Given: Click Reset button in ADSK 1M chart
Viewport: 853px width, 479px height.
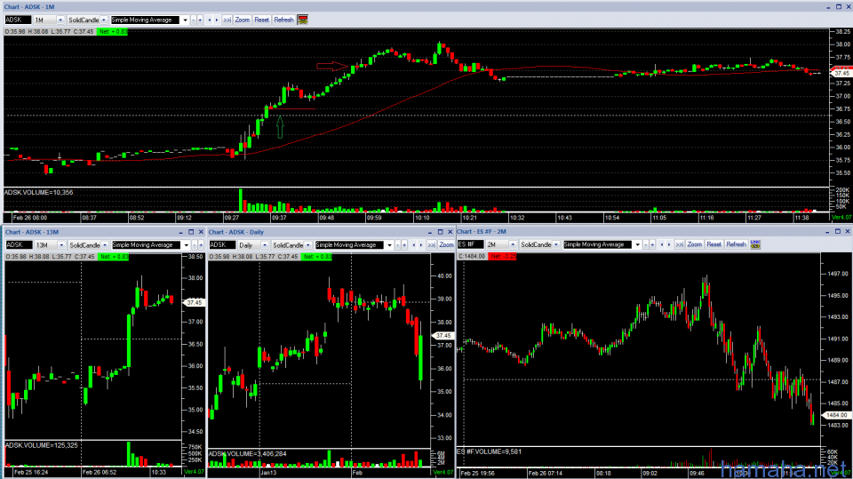Looking at the screenshot, I should tap(261, 20).
